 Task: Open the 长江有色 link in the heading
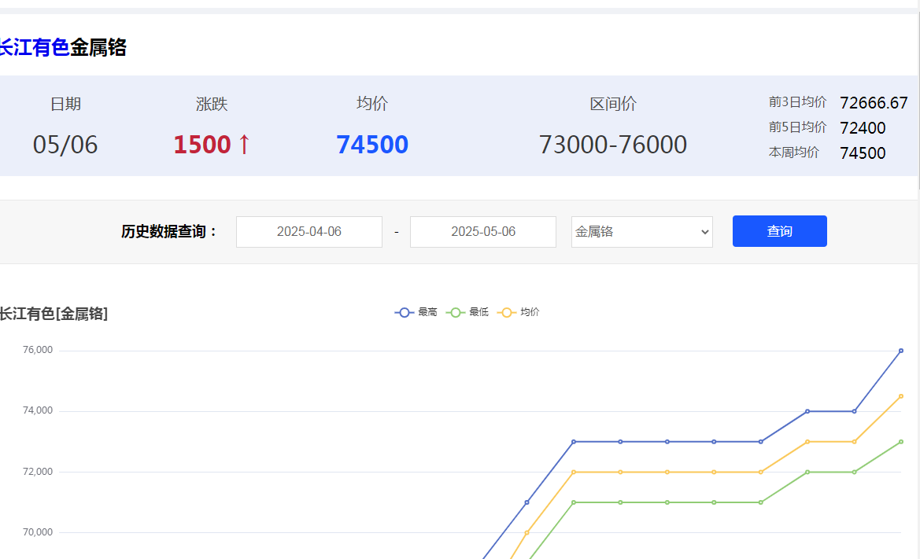click(x=34, y=47)
